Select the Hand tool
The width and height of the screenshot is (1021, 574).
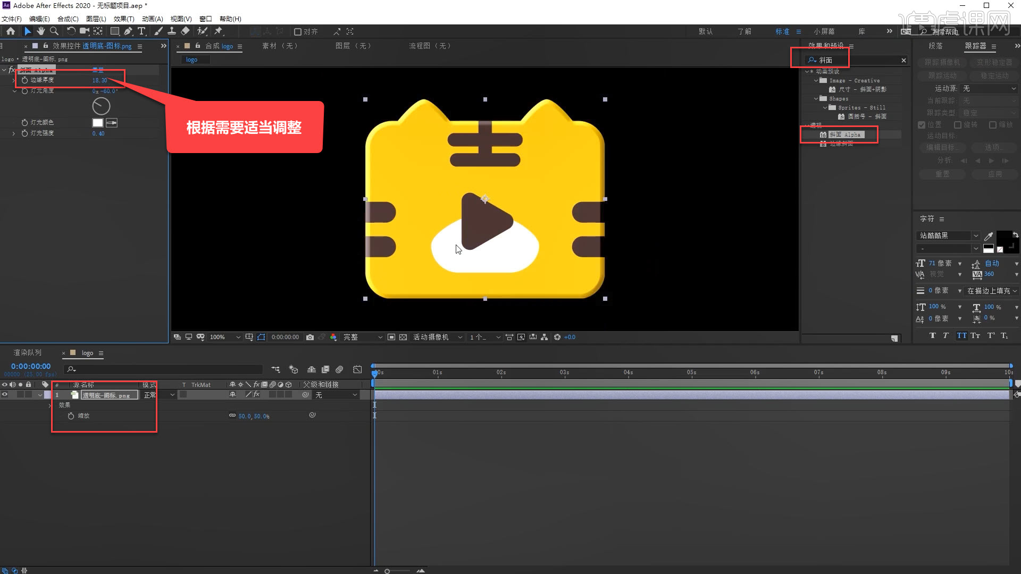41,31
